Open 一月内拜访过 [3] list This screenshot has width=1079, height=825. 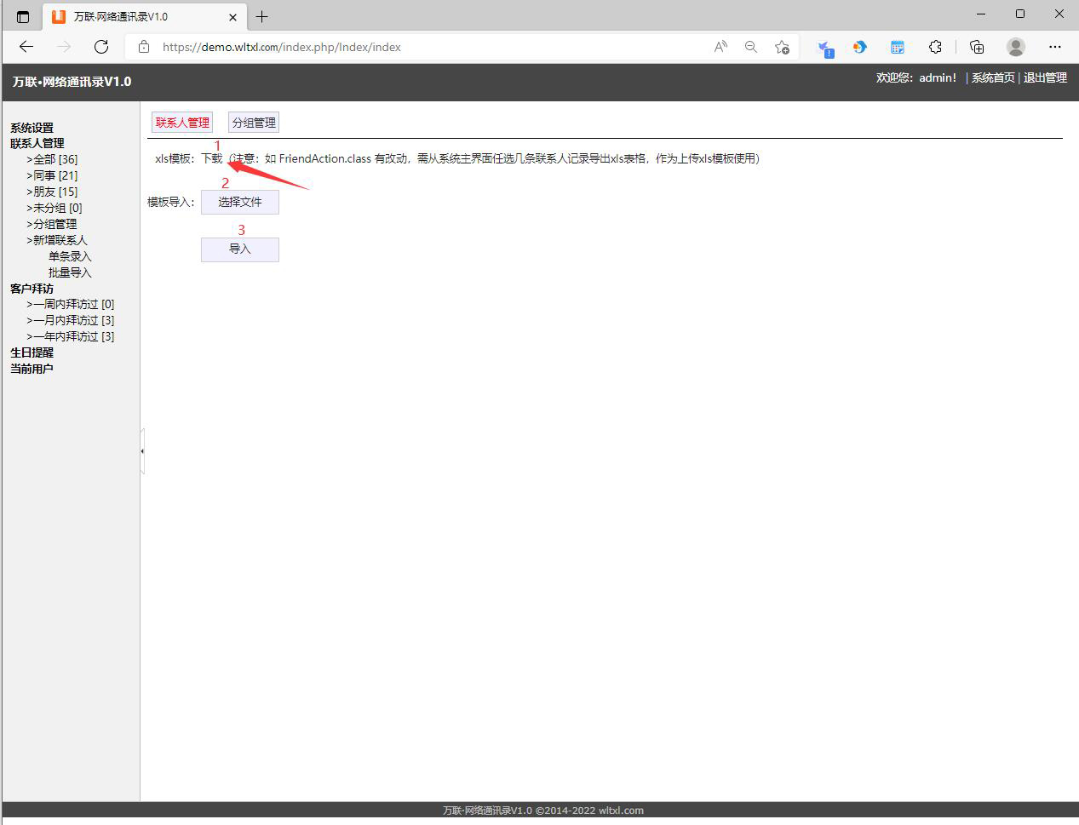pyautogui.click(x=71, y=320)
